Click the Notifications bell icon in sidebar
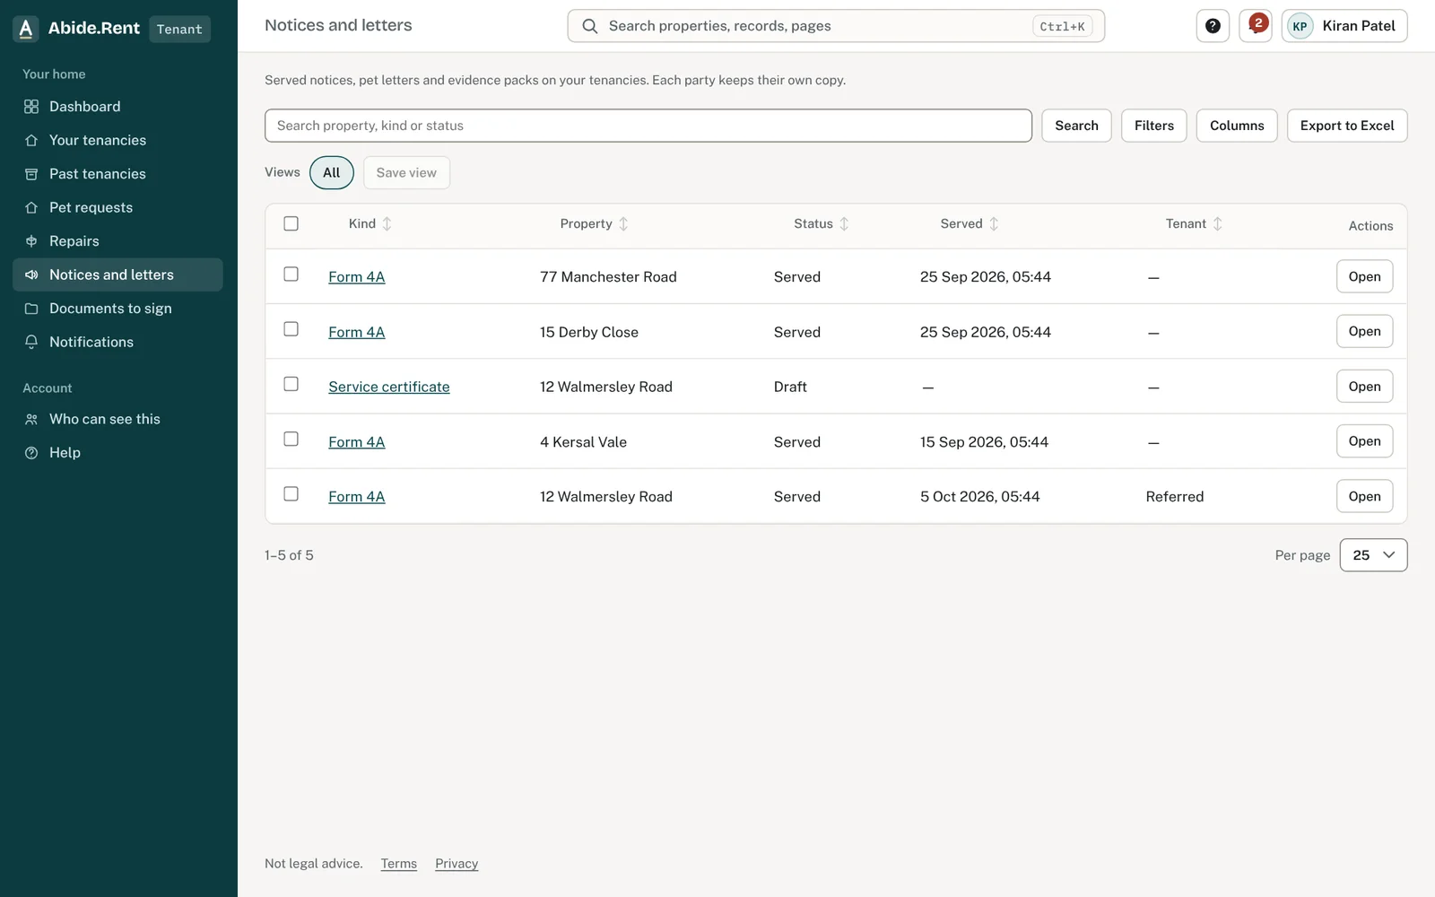This screenshot has width=1435, height=897. click(31, 342)
